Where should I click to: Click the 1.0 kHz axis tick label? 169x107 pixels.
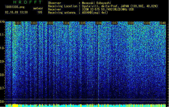pyautogui.click(x=2, y=48)
